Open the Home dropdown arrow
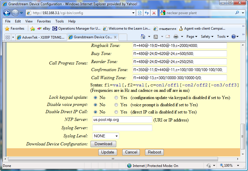This screenshot has width=248, height=171. coord(149,37)
